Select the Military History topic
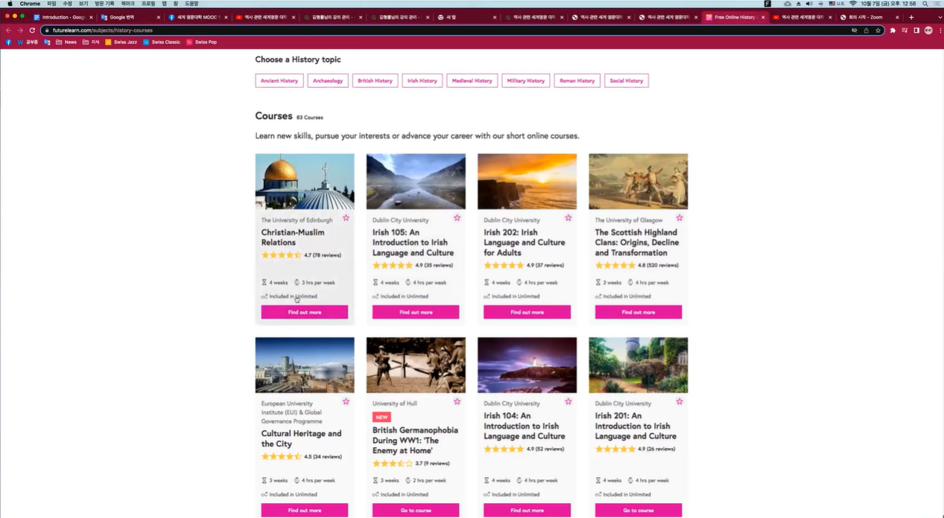Screen dimensions: 944x518 pyautogui.click(x=526, y=80)
